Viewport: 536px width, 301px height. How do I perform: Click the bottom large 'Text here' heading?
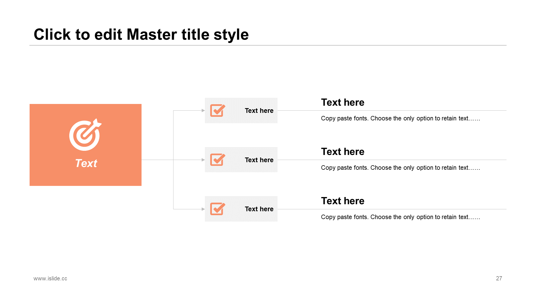pos(343,201)
